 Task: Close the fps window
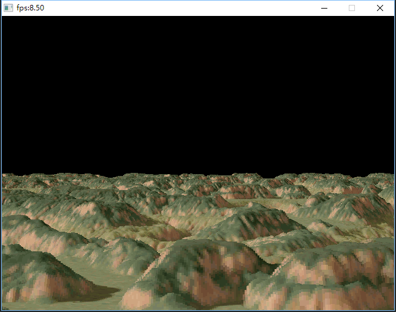pyautogui.click(x=380, y=8)
